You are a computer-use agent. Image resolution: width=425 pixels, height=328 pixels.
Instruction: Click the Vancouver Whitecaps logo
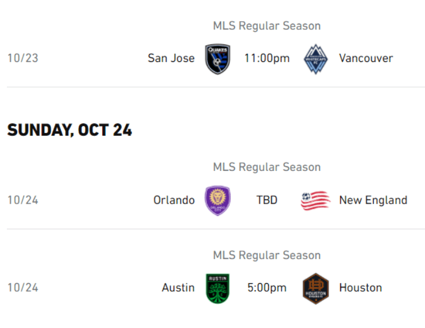316,58
